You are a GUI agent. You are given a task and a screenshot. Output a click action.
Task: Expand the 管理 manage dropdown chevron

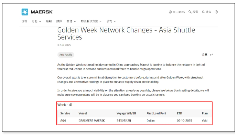(75, 21)
